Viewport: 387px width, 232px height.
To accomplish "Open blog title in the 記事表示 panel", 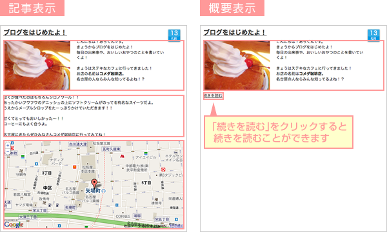I will coord(35,32).
